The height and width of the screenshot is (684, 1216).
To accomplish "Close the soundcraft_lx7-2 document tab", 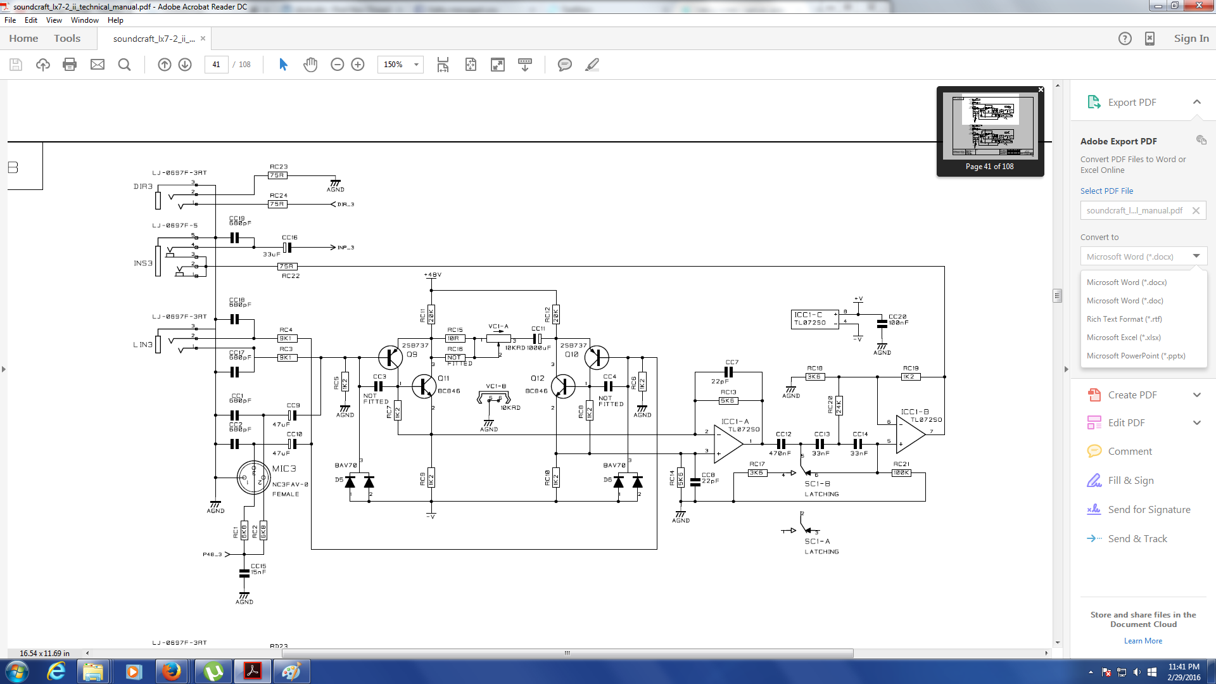I will click(203, 39).
